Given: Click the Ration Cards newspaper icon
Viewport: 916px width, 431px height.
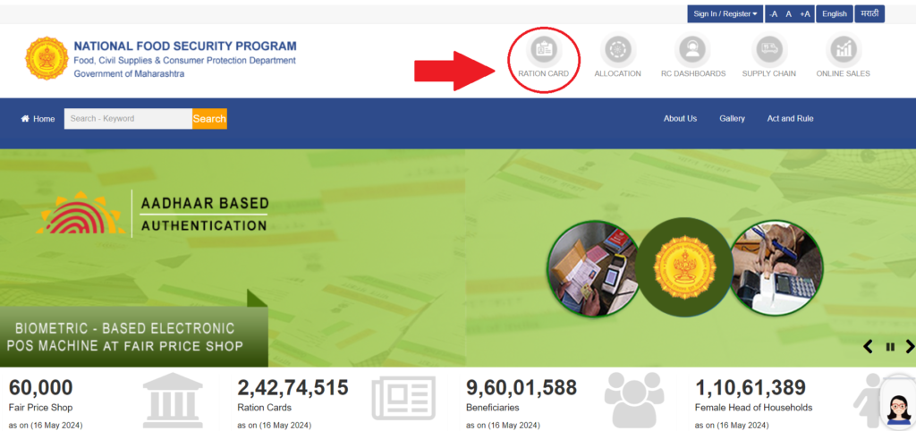Looking at the screenshot, I should pos(403,398).
